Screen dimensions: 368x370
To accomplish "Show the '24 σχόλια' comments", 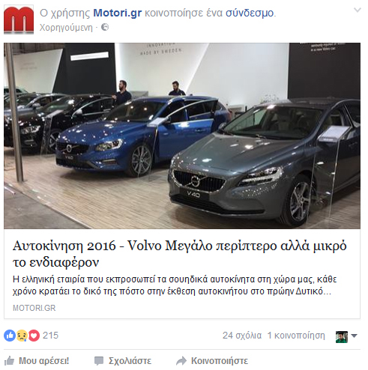I will pos(242,336).
